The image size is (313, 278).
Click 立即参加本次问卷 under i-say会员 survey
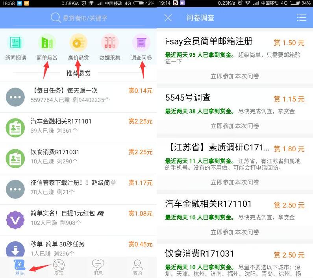[235, 76]
